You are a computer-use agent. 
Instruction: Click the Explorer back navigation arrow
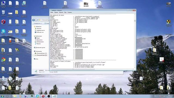(33, 20)
